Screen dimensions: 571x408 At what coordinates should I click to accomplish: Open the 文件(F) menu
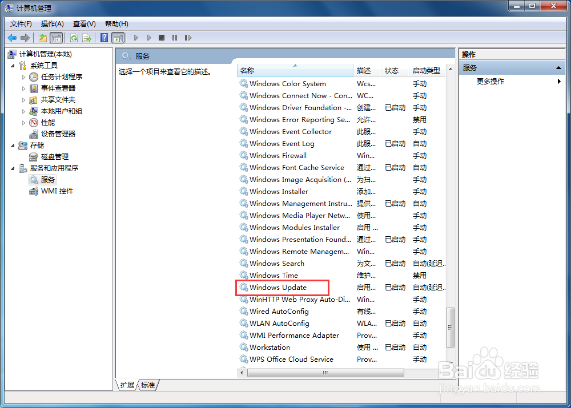pos(21,24)
